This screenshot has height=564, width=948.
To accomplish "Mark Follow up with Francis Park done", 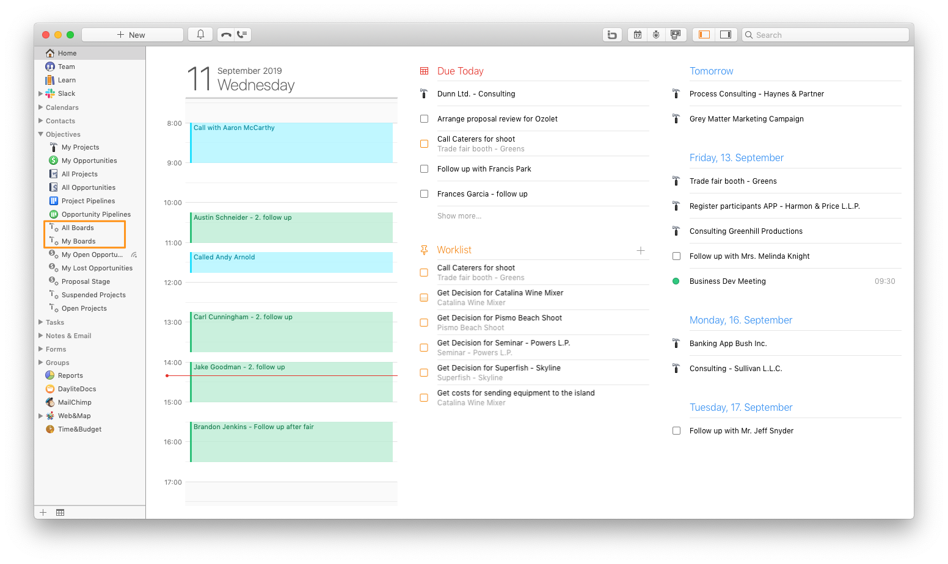I will [424, 169].
